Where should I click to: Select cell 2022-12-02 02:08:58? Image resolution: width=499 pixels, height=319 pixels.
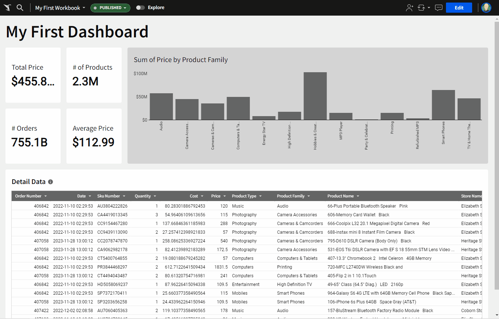pyautogui.click(x=73, y=311)
